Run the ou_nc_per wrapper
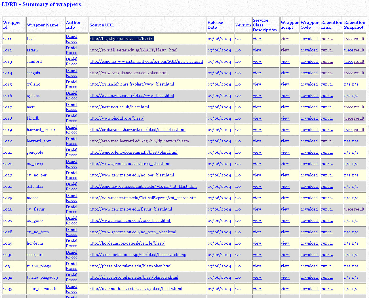This screenshot has width=369, height=298. point(327,175)
